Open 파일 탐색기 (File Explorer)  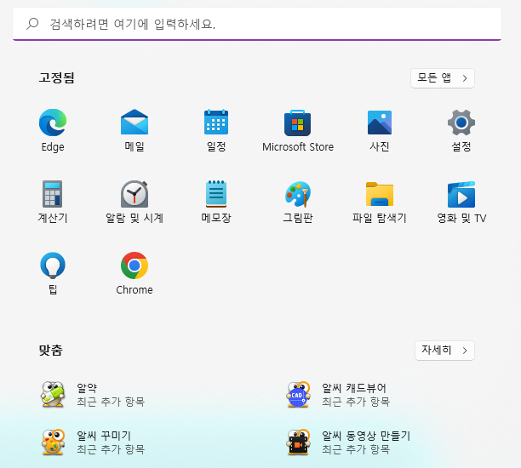(x=380, y=194)
